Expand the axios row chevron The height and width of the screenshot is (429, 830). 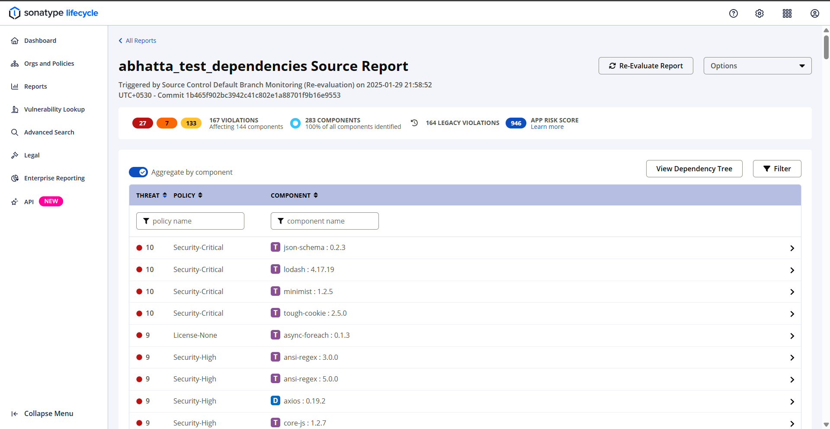tap(792, 402)
